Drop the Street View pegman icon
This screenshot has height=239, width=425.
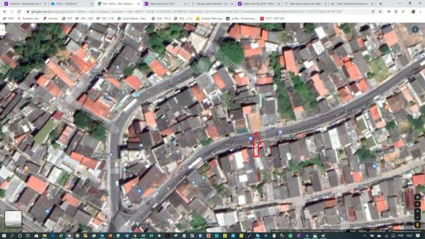(x=418, y=224)
